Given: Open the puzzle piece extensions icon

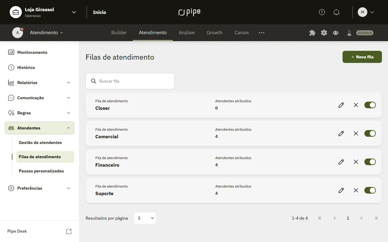Looking at the screenshot, I should [x=312, y=33].
